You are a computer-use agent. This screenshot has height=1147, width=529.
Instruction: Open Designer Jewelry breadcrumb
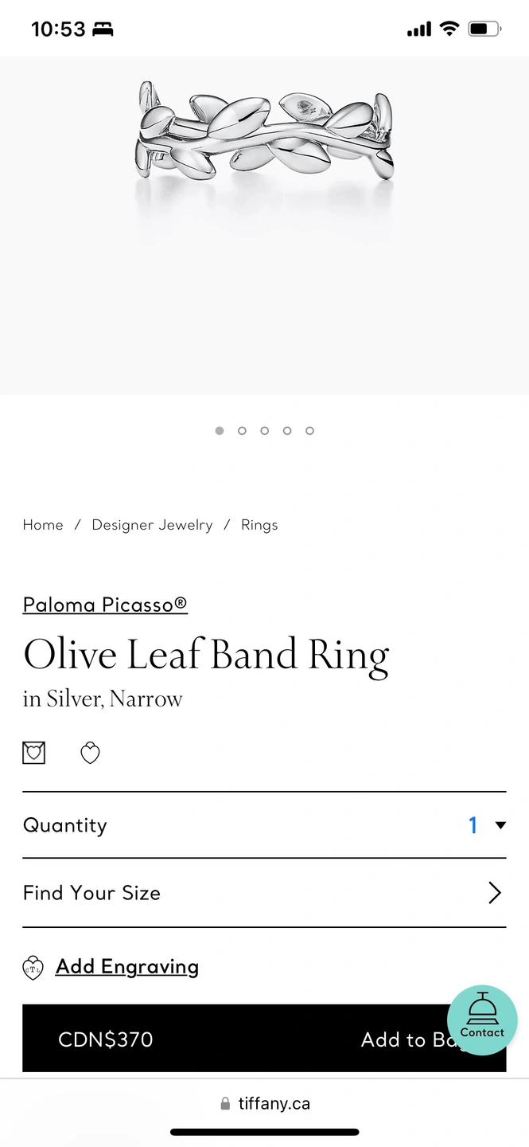click(153, 525)
